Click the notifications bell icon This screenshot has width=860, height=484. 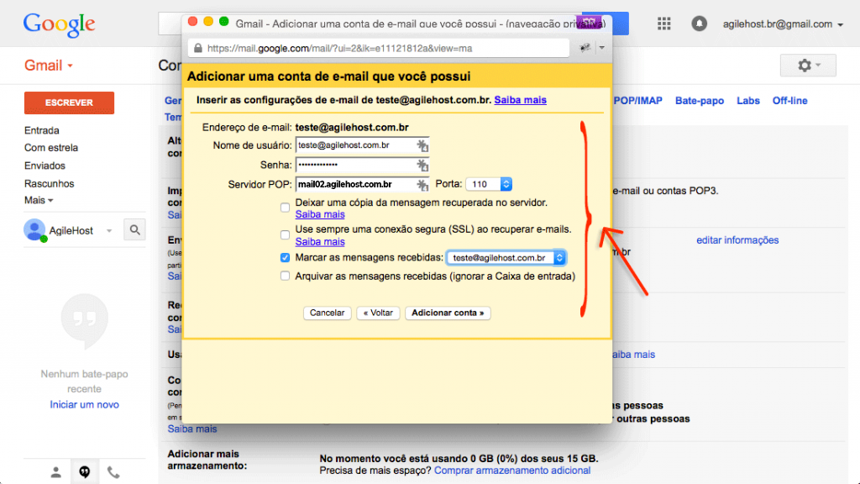click(699, 24)
